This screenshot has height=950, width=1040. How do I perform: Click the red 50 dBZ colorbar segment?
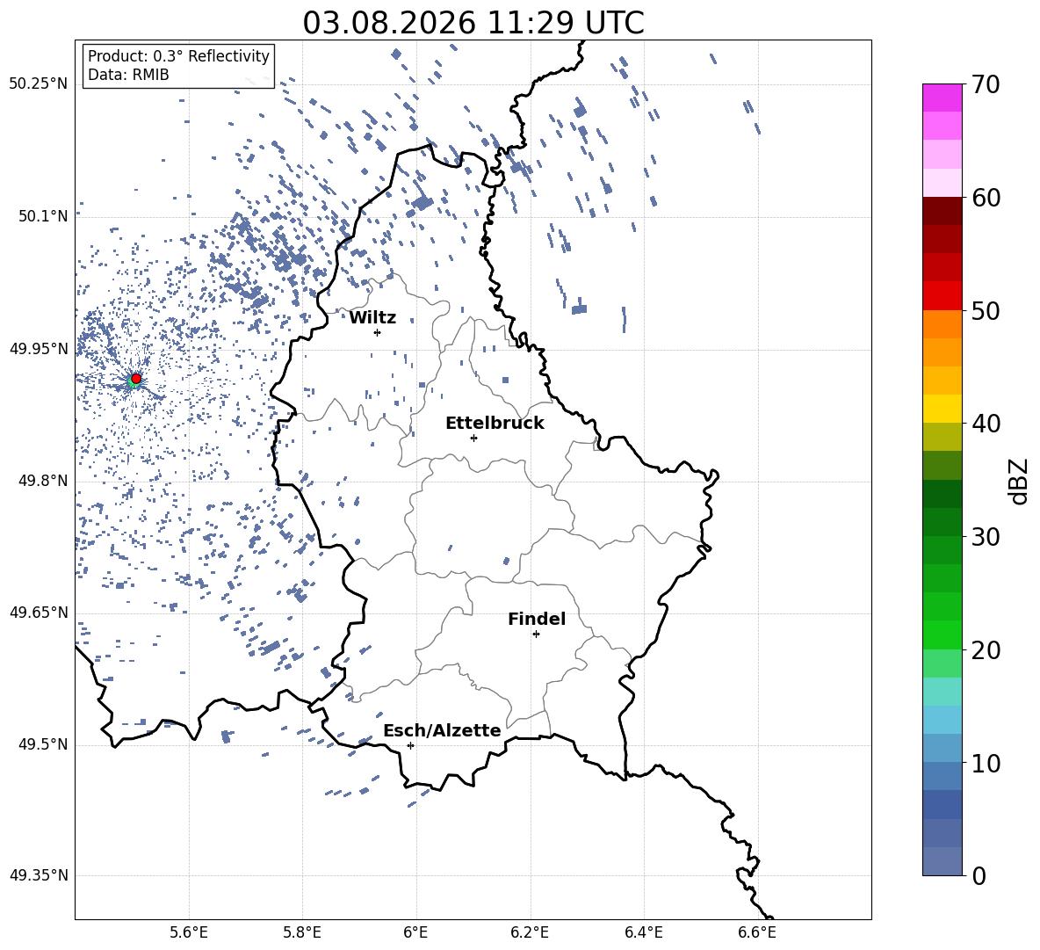(x=942, y=296)
